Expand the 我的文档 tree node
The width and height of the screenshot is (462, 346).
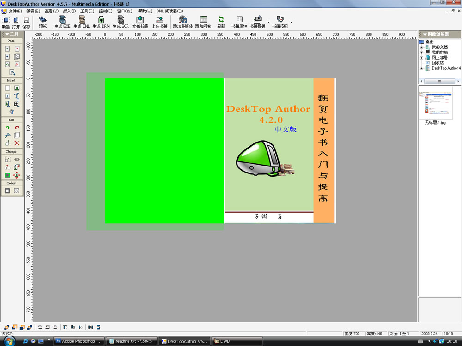pos(421,47)
